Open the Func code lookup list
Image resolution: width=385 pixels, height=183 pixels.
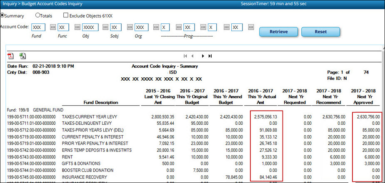pos(77,27)
